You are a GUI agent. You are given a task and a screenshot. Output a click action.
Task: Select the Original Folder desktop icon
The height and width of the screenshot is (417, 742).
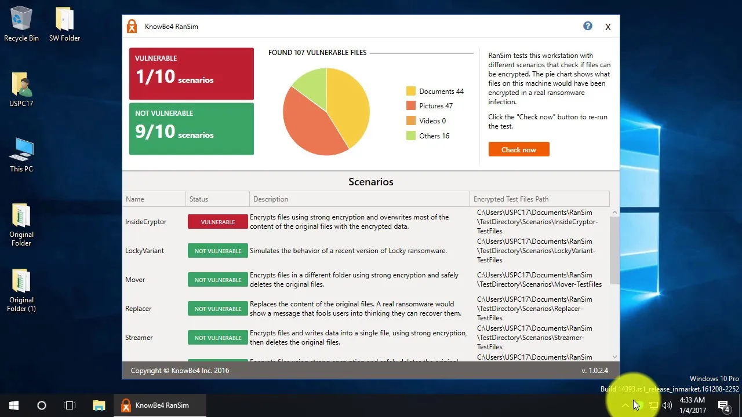click(21, 225)
